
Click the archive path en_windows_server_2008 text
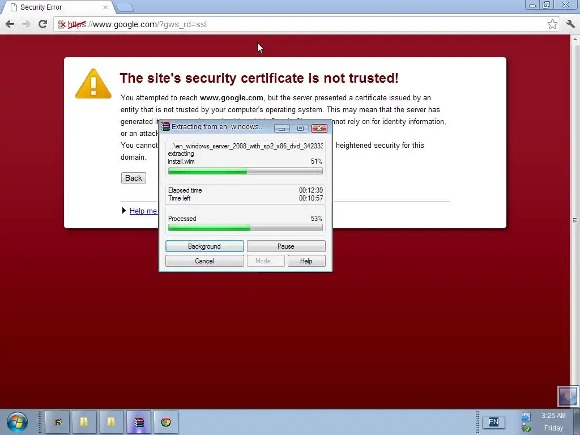[x=245, y=146]
